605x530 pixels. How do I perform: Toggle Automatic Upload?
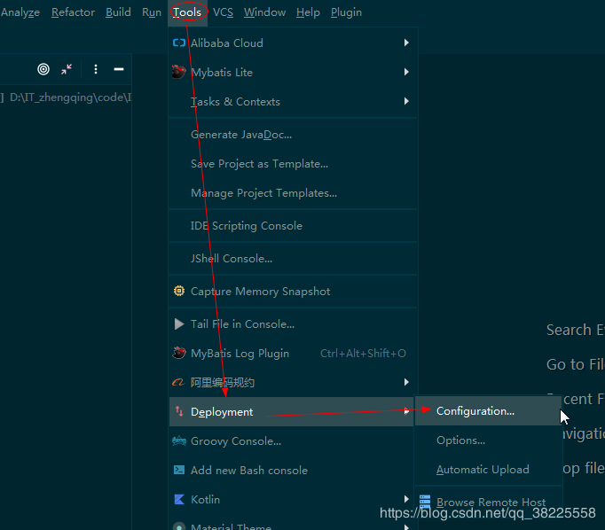tap(488, 470)
